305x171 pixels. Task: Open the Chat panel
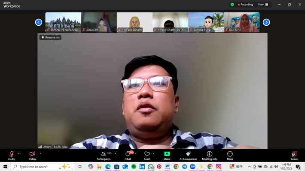pyautogui.click(x=128, y=156)
